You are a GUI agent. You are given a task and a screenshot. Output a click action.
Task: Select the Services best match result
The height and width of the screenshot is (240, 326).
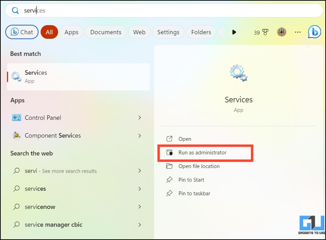pyautogui.click(x=78, y=77)
